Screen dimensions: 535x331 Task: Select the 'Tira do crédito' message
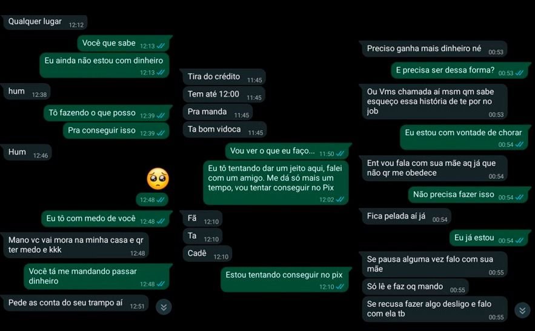click(x=224, y=77)
